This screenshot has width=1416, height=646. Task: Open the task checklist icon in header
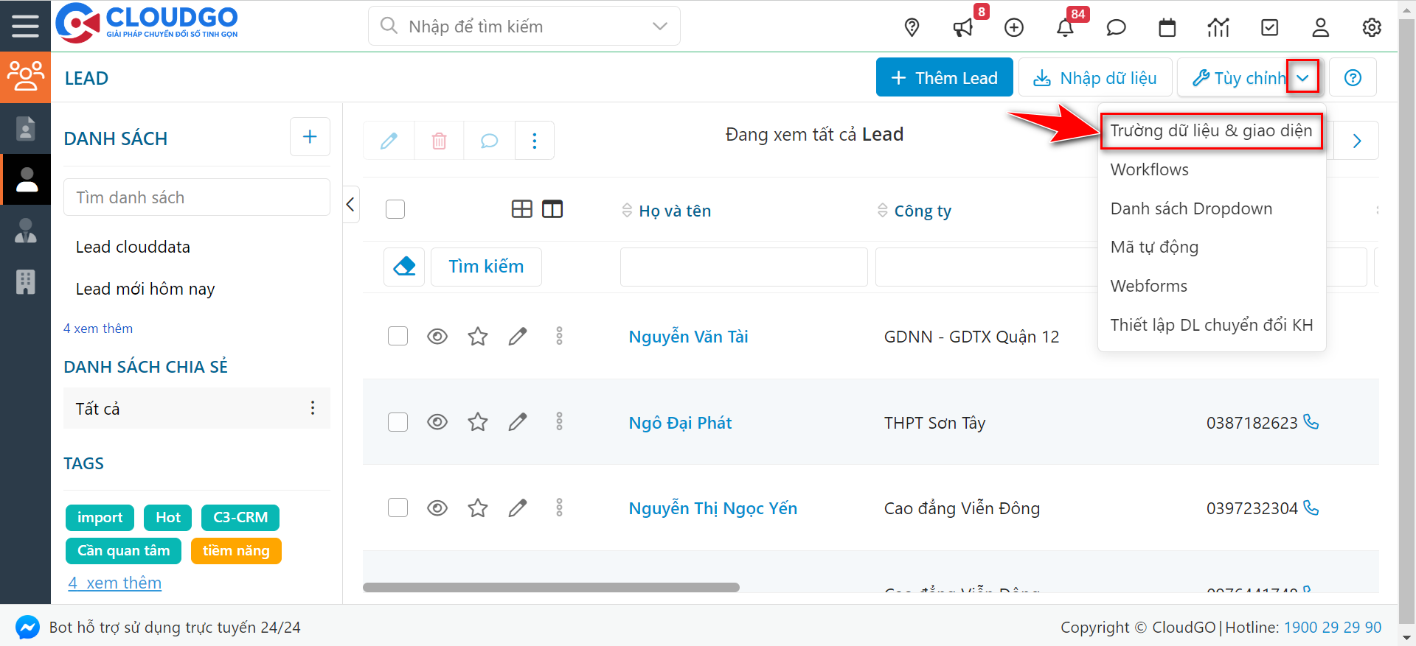pyautogui.click(x=1269, y=27)
